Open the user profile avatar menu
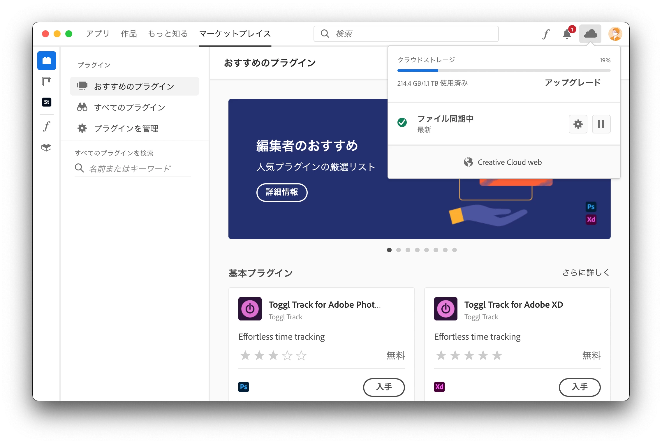Viewport: 662px width, 444px height. (x=615, y=34)
